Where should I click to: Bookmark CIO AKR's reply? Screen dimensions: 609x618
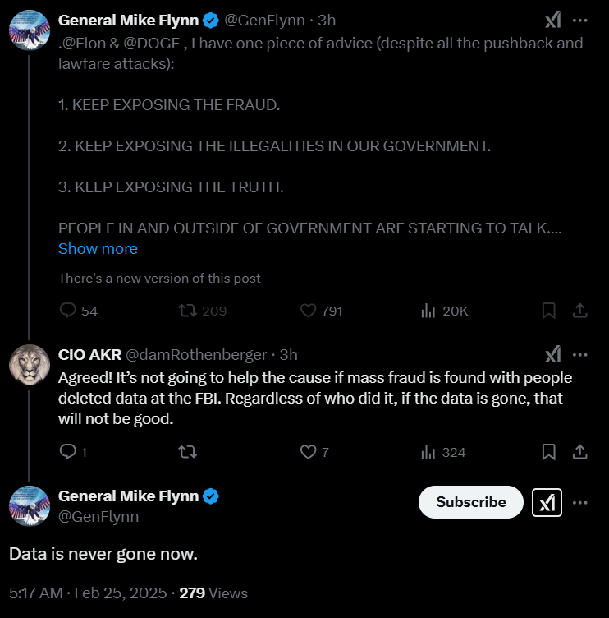549,452
